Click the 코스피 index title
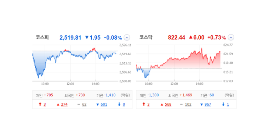263x135 pixels. [x=42, y=37]
